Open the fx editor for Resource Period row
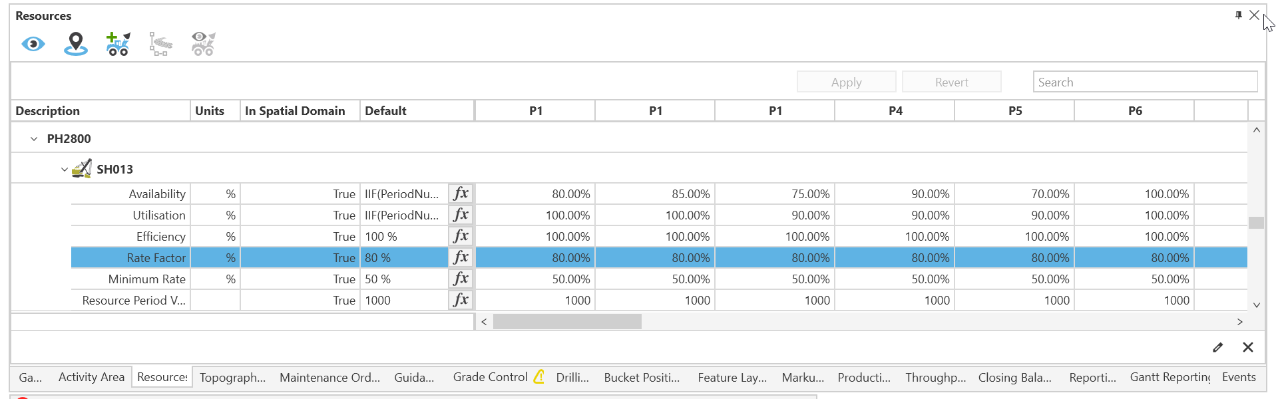 coord(461,300)
